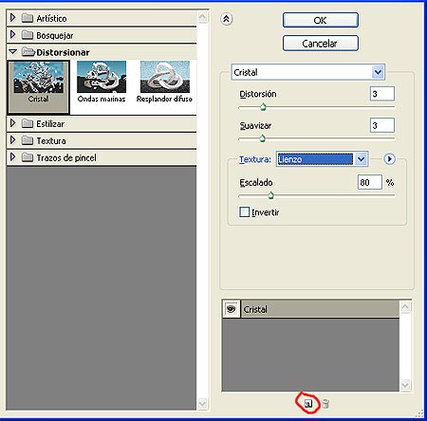Open the Textura Lienzo dropdown
This screenshot has width=427, height=421.
click(361, 159)
